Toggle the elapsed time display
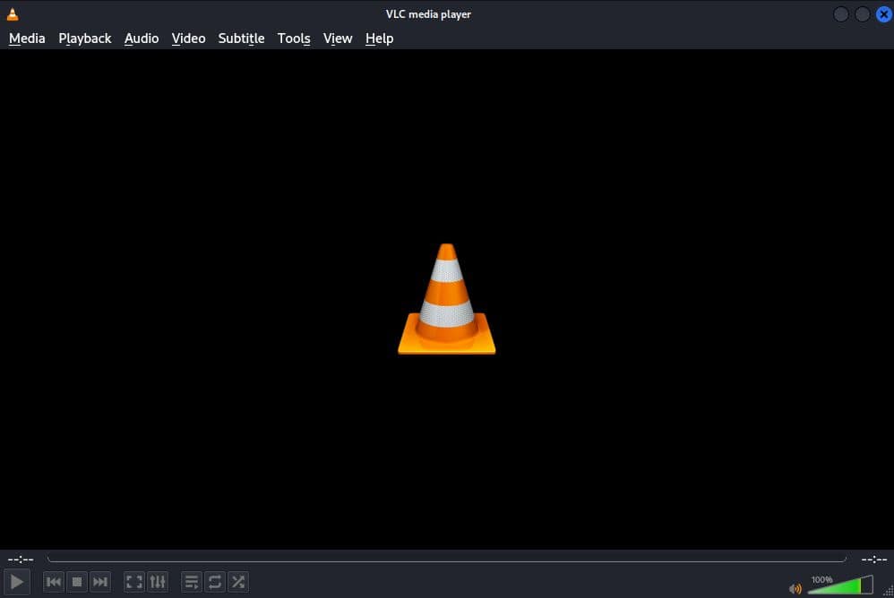The width and height of the screenshot is (894, 598). click(21, 560)
